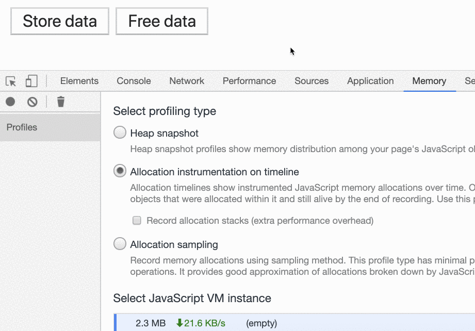Open the Performance tab
This screenshot has height=331, width=475.
[x=249, y=81]
